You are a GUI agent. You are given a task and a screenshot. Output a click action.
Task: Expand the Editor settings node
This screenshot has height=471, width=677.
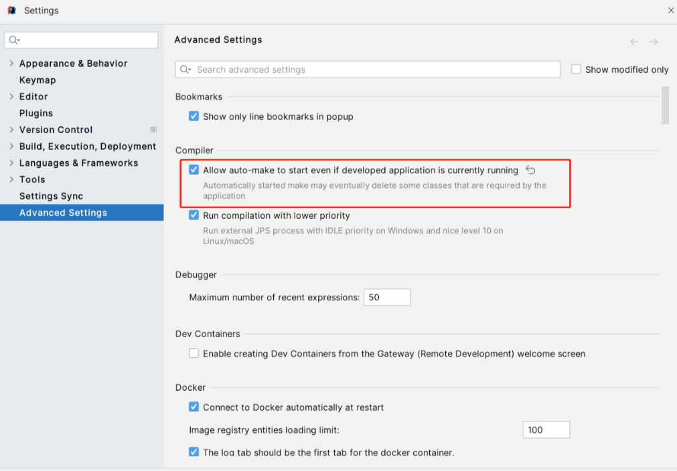11,96
